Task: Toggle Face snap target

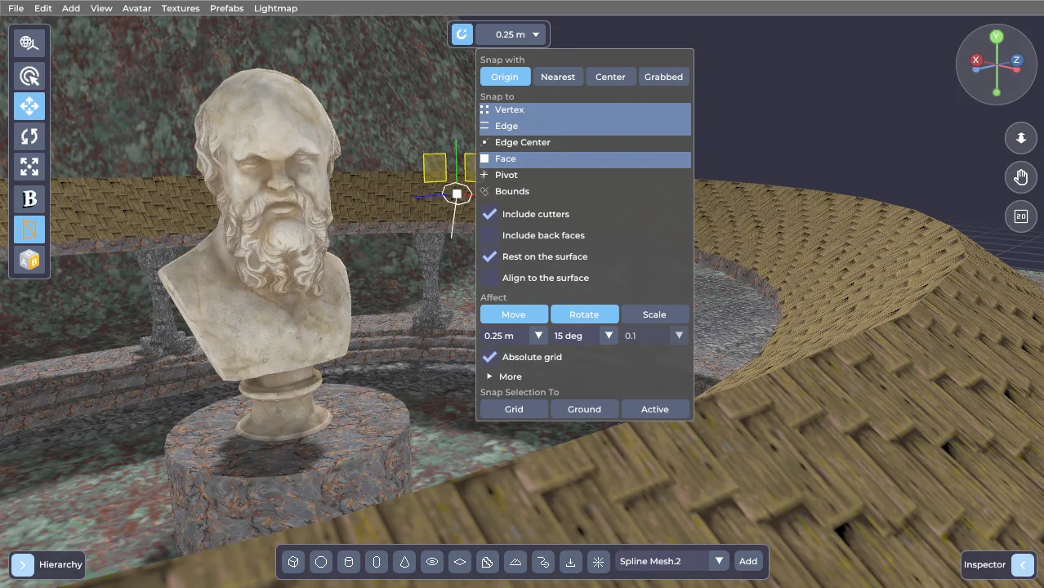Action: point(585,159)
